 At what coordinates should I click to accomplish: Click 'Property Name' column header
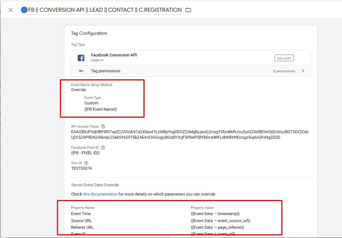tap(83, 208)
